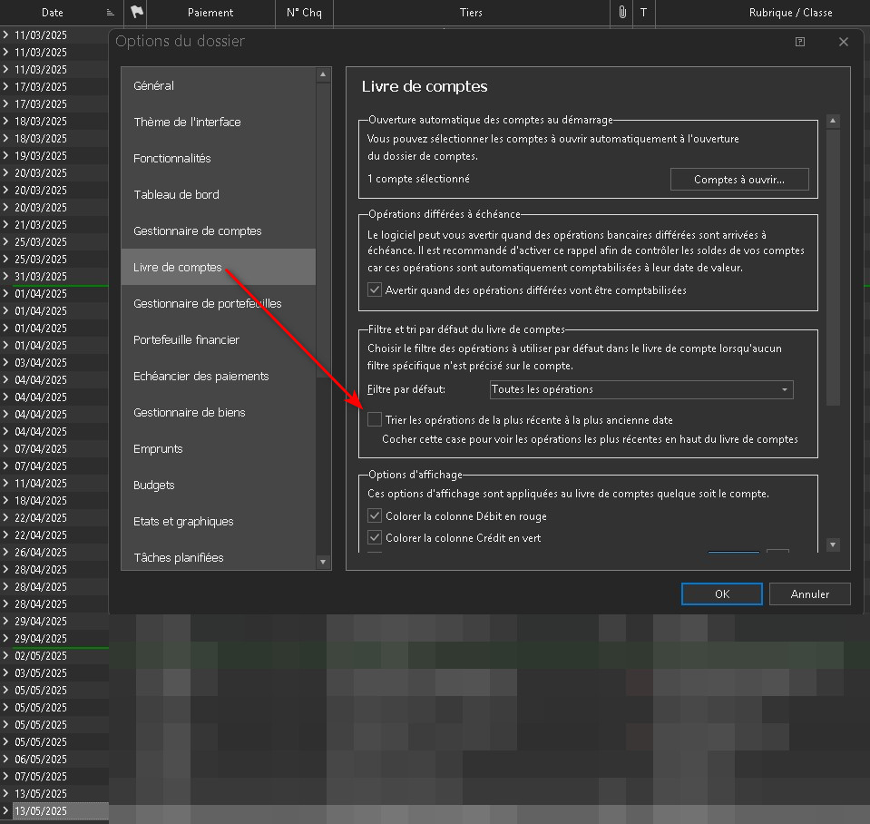Screen dimensions: 870x824
Task: Click the paperclip attachment column icon
Action: 622,12
